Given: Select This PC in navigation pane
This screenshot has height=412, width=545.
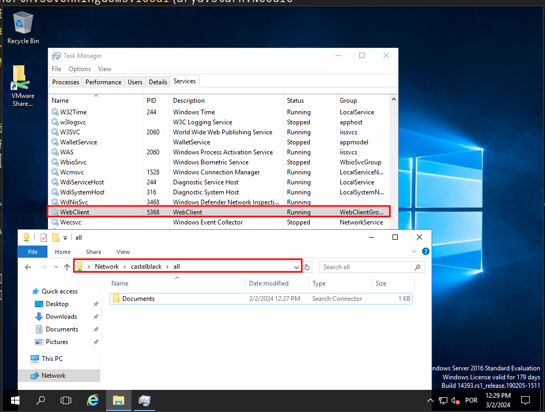Looking at the screenshot, I should tap(52, 359).
